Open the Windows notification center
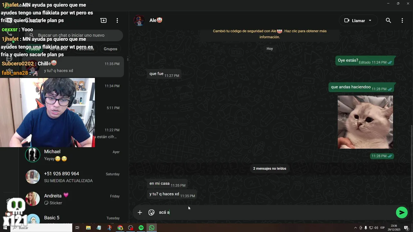Screen dimensions: 413x232 [406, 228]
